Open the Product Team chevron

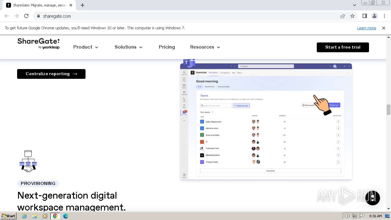pyautogui.click(x=338, y=162)
